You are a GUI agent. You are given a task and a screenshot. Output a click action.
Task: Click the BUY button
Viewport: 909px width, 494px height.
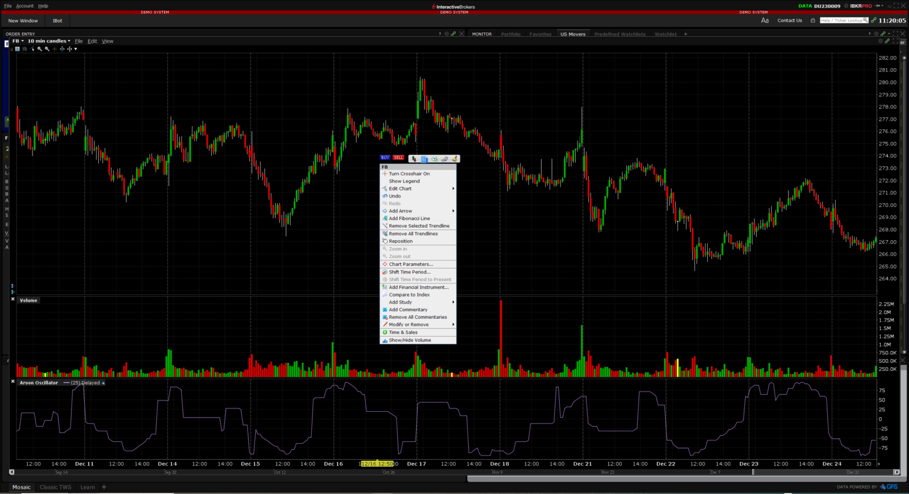[x=385, y=157]
